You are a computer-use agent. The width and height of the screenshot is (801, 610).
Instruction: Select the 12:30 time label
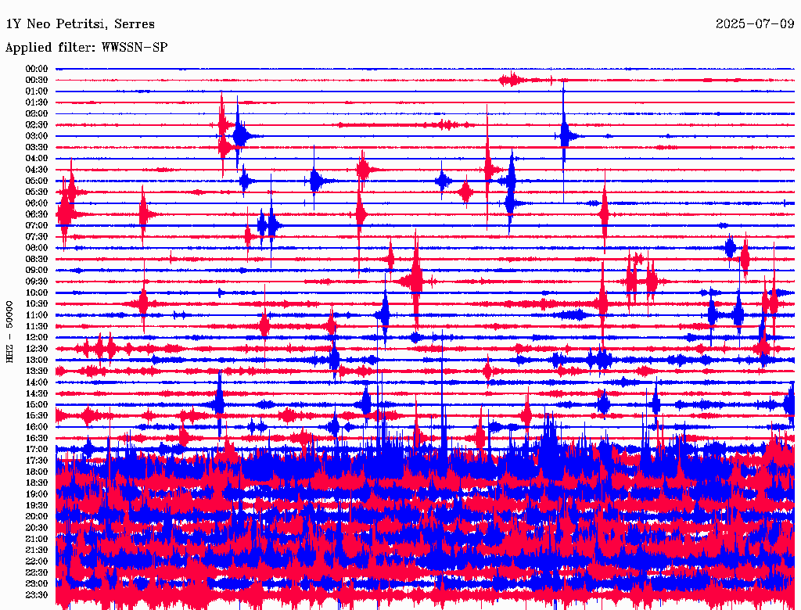[x=37, y=349]
